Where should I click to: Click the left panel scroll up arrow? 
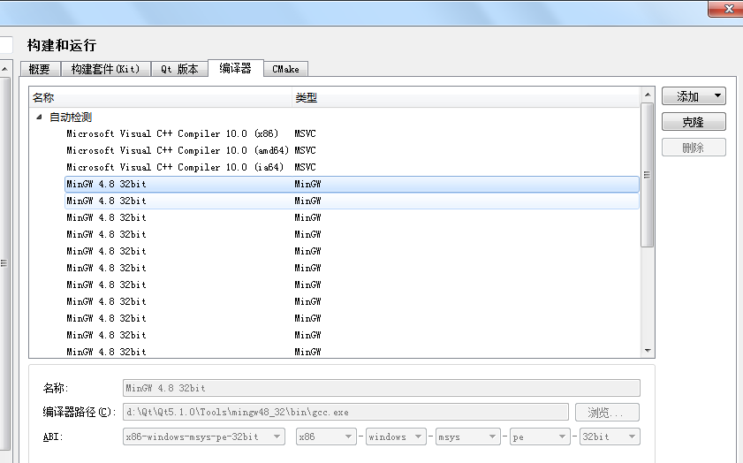point(4,69)
